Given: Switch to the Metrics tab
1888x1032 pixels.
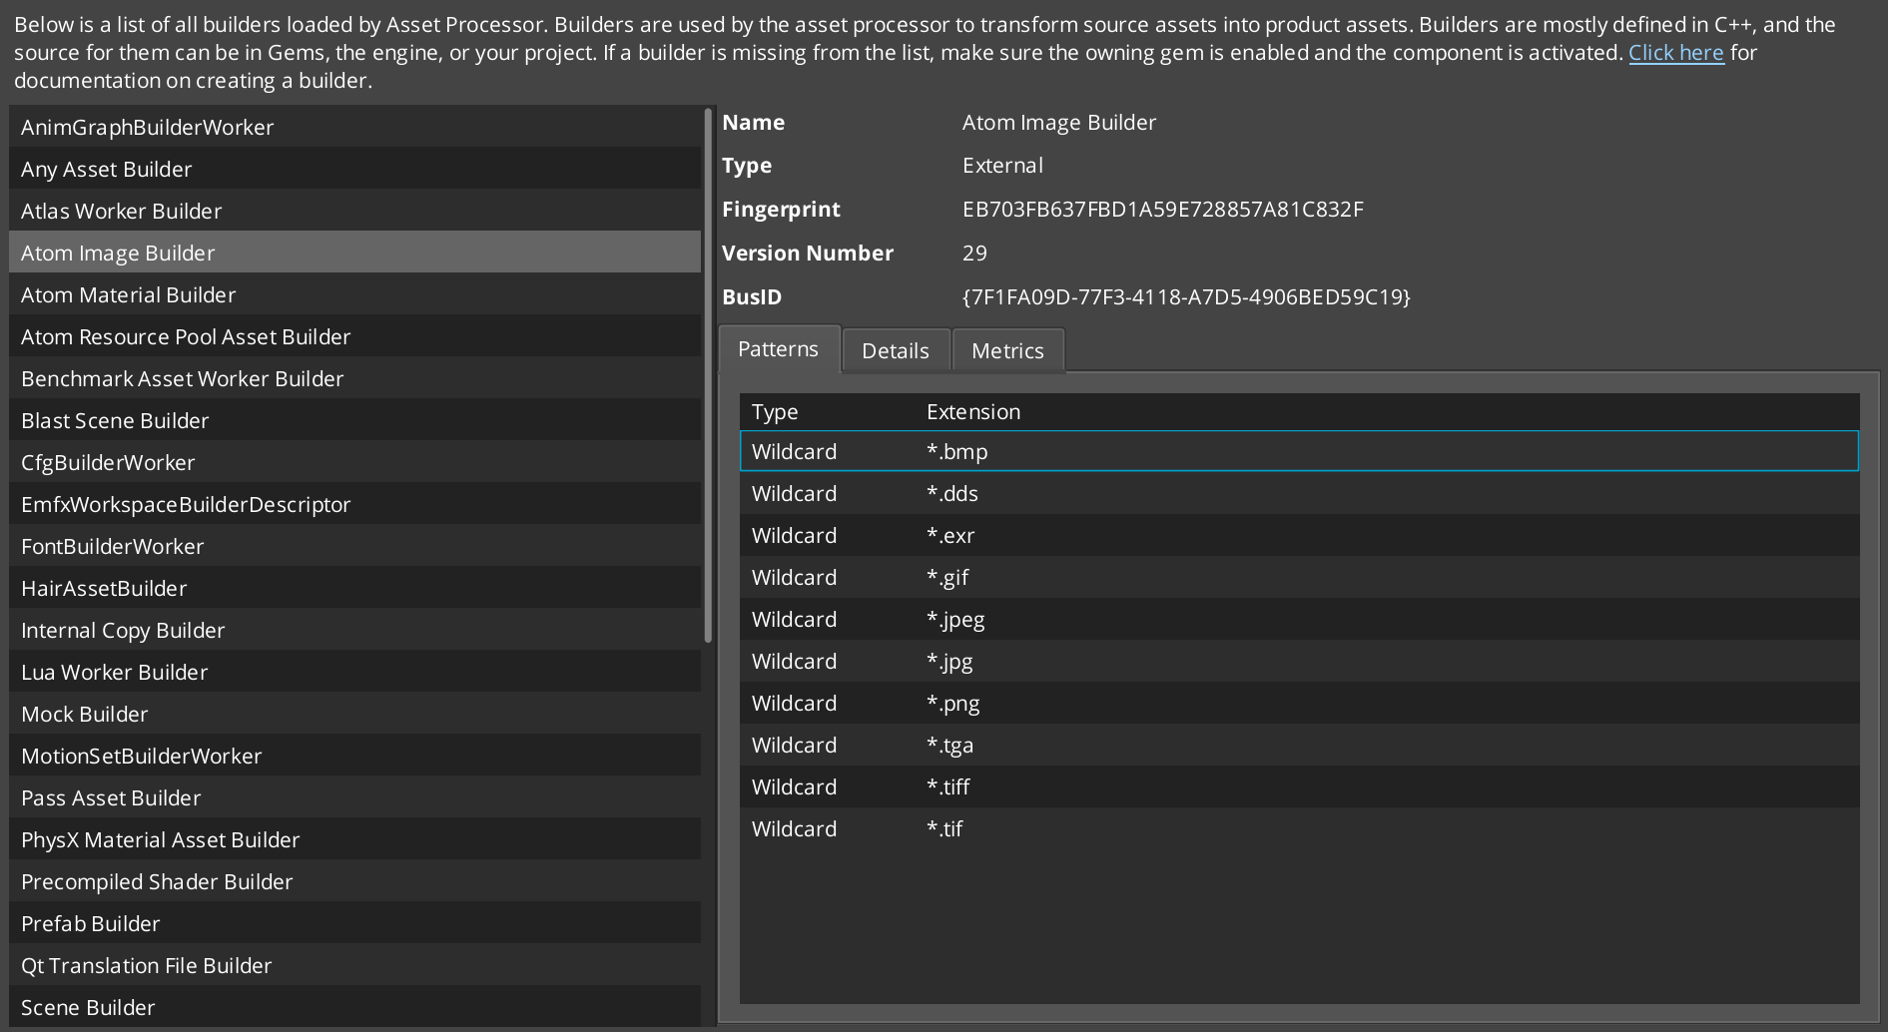Looking at the screenshot, I should [x=1007, y=350].
